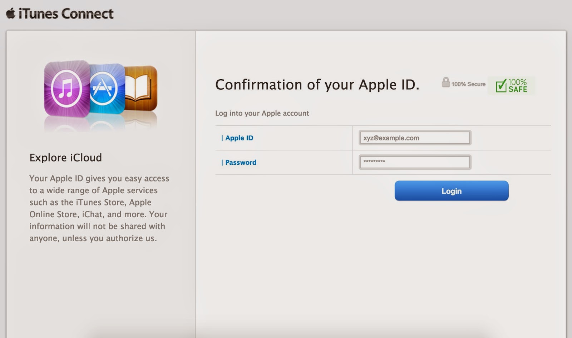Click the "anyone, unless you authorize us" line

pyautogui.click(x=93, y=238)
